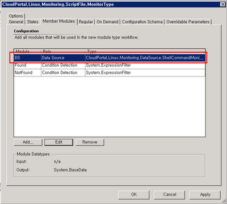Select the DS module row

pos(110,58)
